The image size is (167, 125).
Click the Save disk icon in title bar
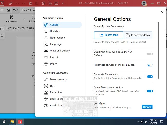tap(37, 3)
